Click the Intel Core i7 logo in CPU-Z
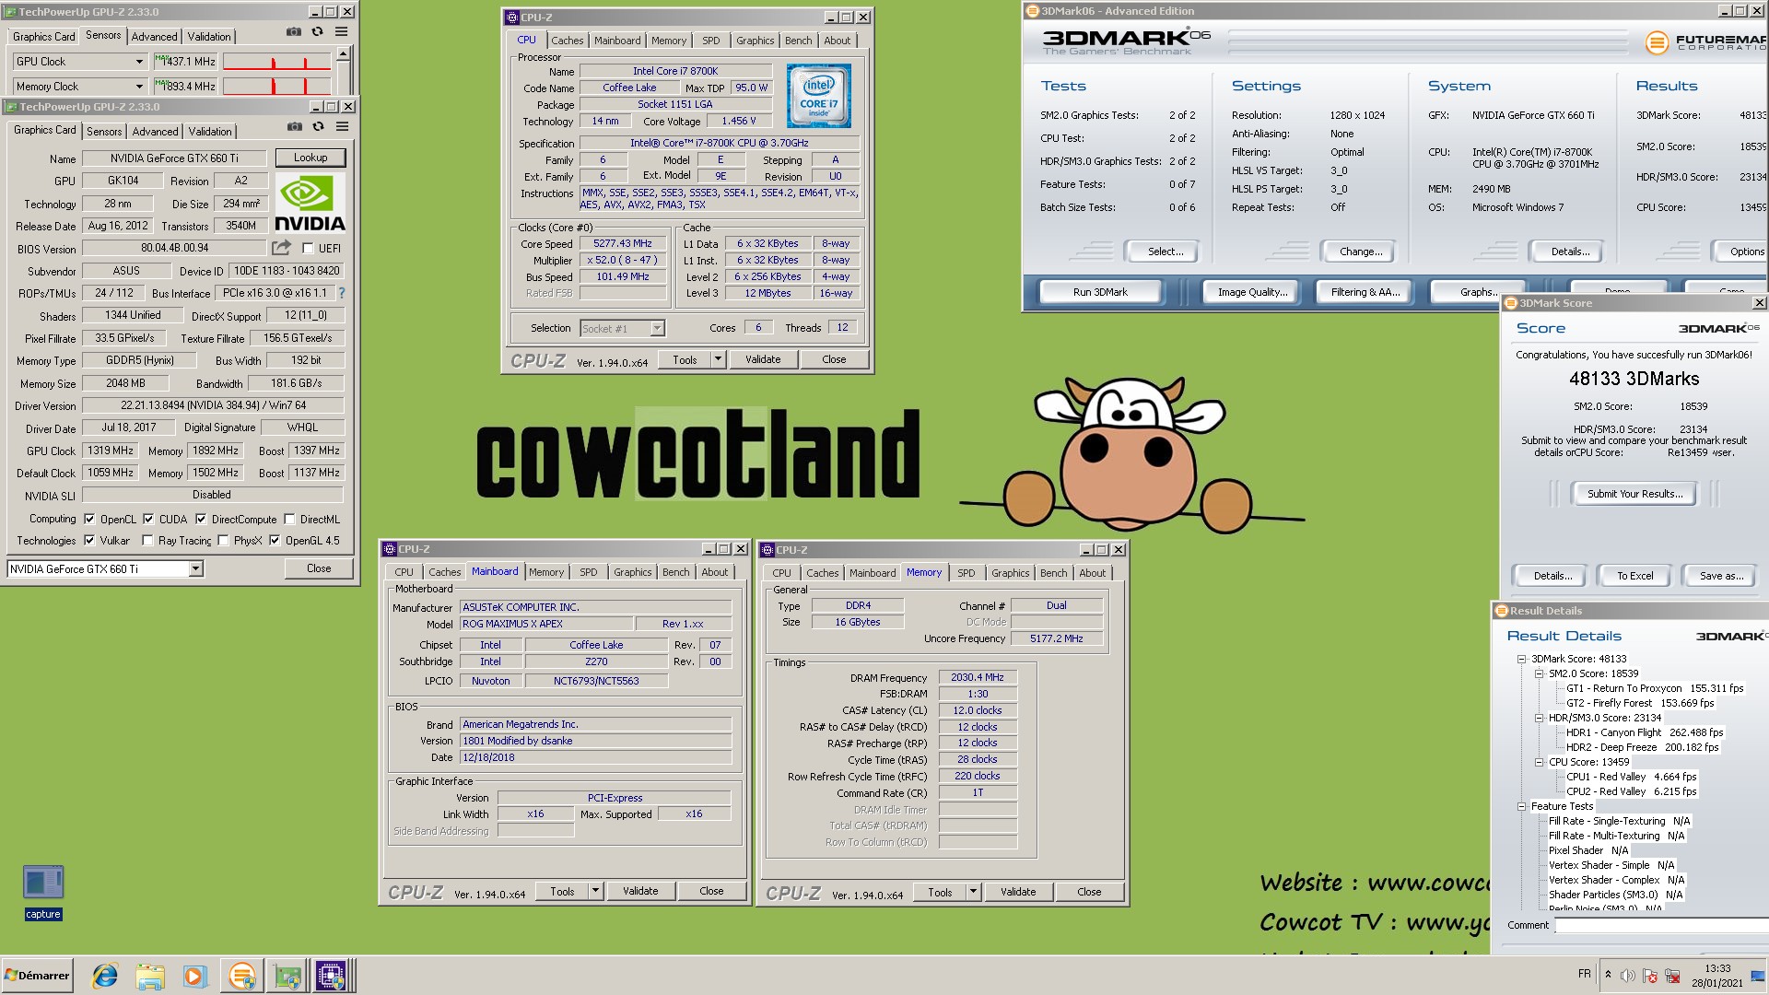The image size is (1769, 995). click(818, 95)
